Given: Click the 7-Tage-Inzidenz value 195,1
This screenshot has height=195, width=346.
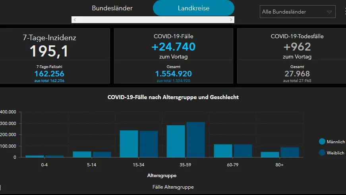Looking at the screenshot, I should click(49, 51).
